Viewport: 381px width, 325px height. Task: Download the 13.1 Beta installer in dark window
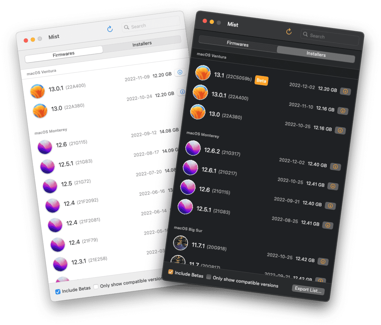pos(345,91)
